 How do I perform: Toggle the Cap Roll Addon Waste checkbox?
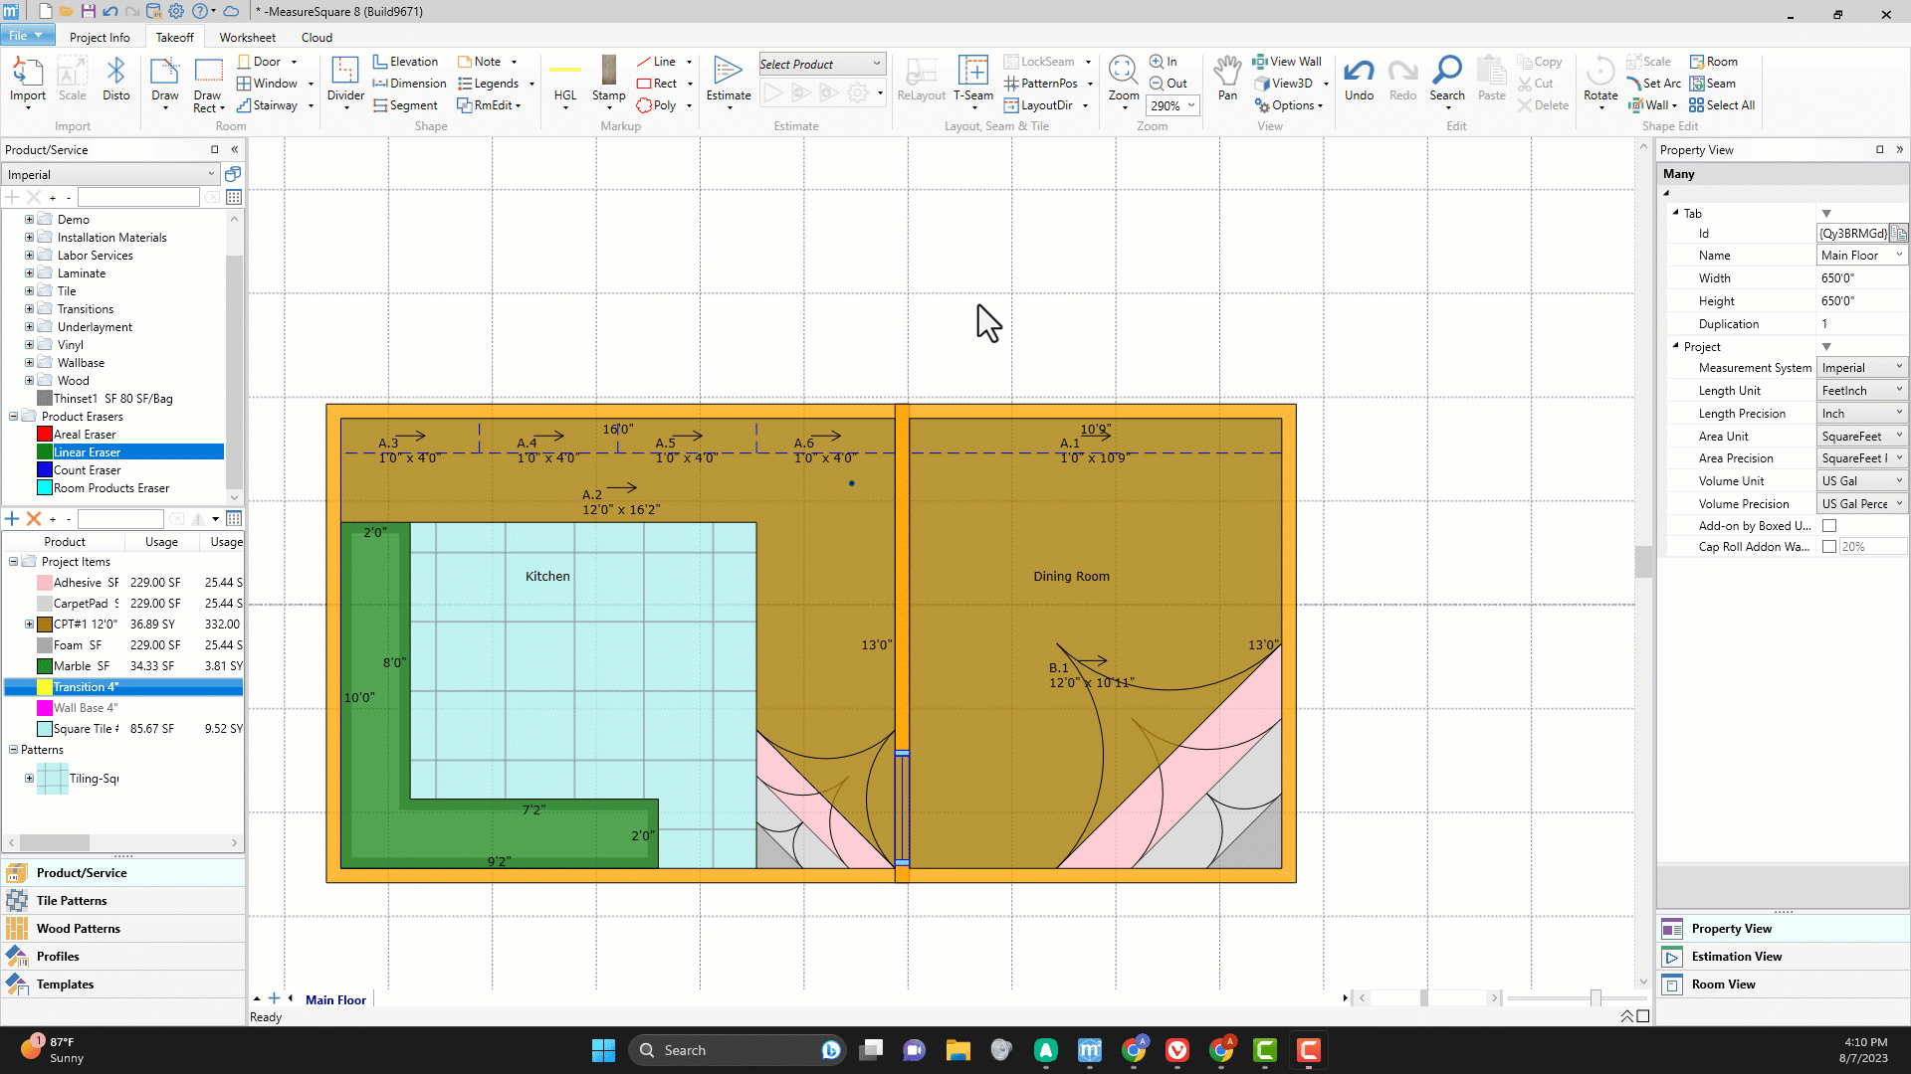1829,547
